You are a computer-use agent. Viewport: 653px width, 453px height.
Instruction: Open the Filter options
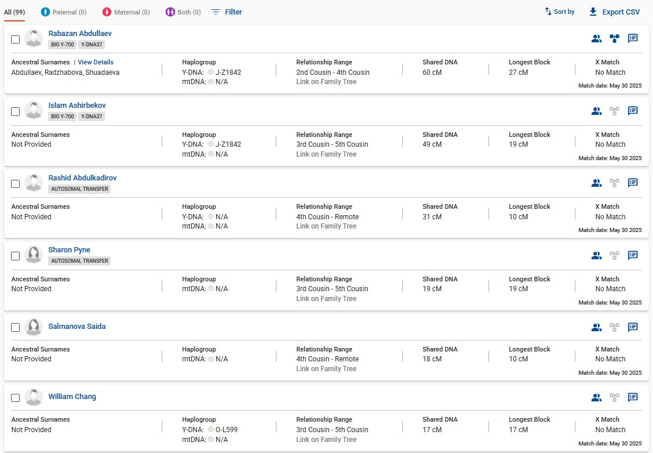[x=227, y=12]
